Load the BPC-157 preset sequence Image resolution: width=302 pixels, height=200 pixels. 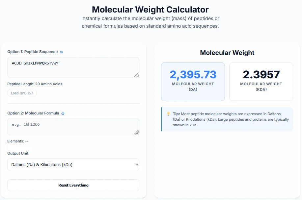[x=22, y=93]
